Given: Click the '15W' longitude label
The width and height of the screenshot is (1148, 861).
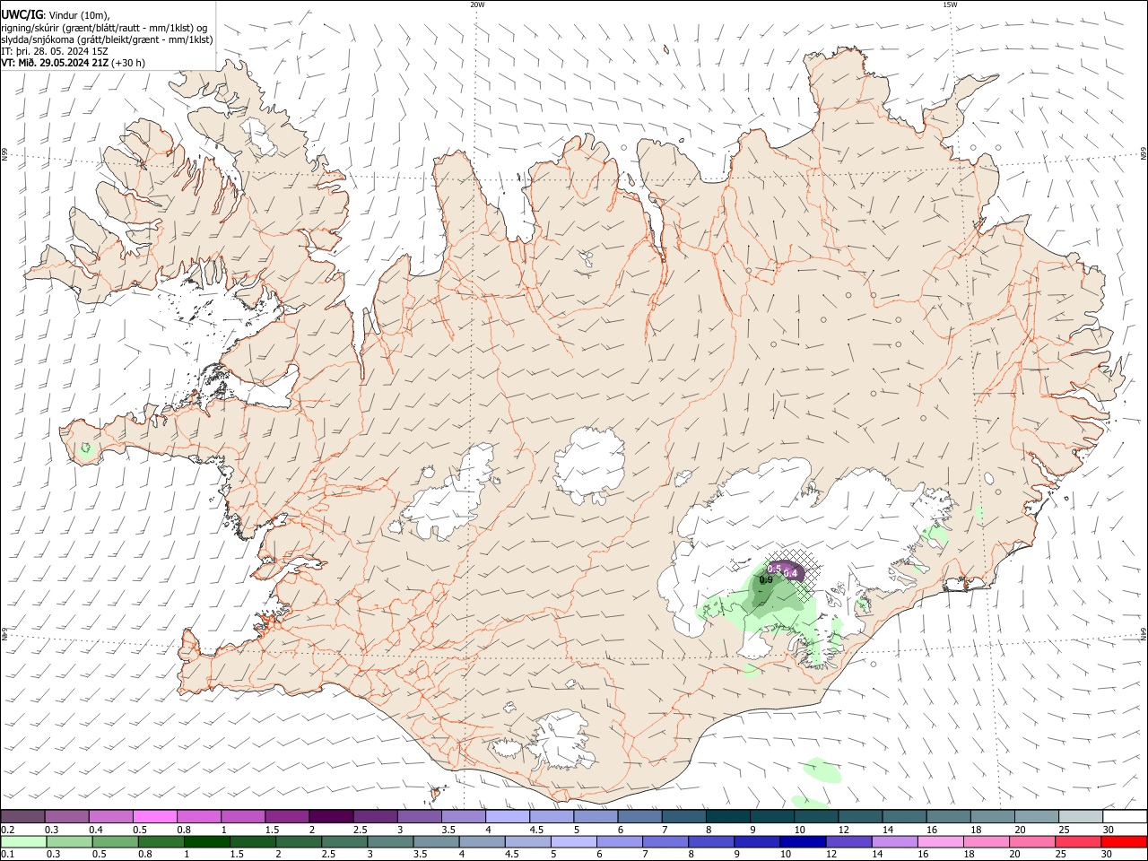Looking at the screenshot, I should click(x=949, y=4).
